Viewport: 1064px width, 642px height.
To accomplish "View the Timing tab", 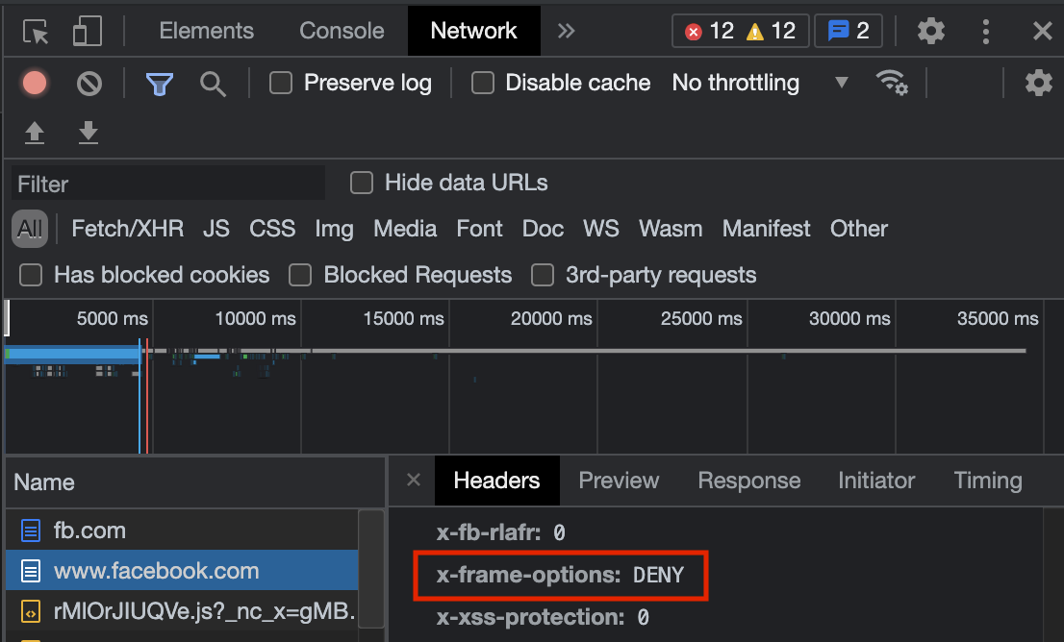I will 988,480.
